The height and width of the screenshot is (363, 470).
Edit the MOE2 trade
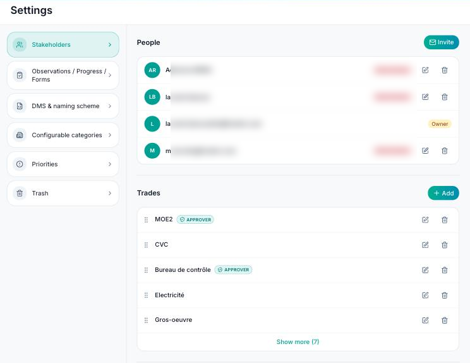pos(425,220)
